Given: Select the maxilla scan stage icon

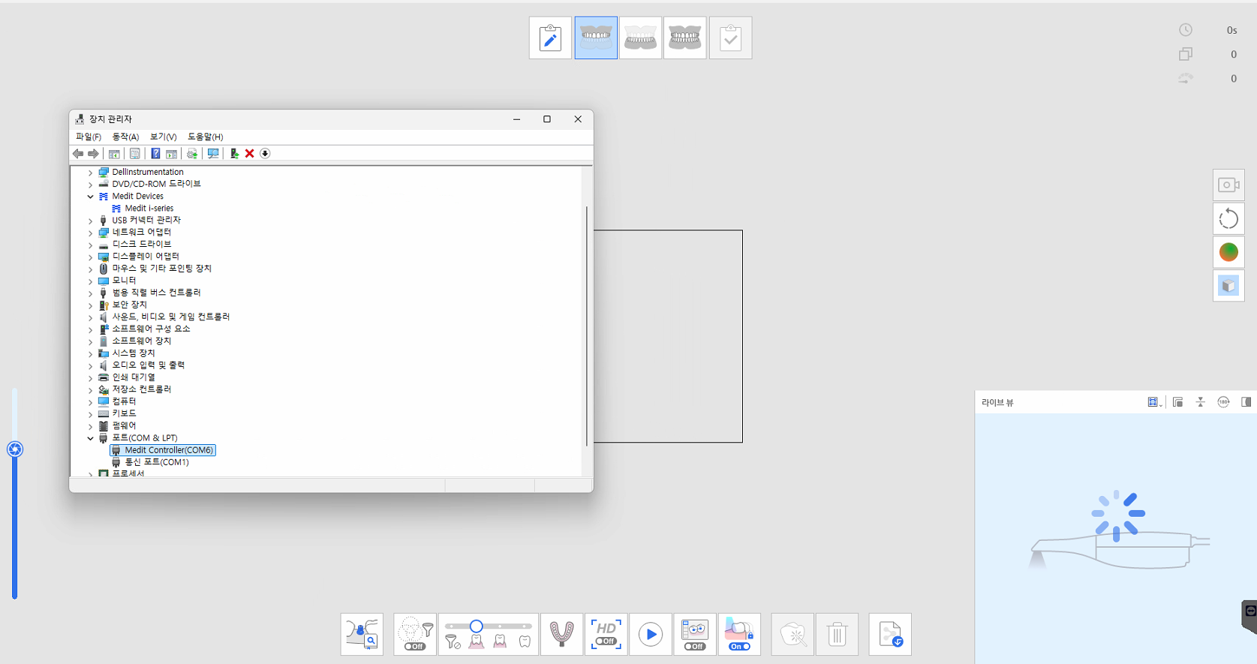Looking at the screenshot, I should tap(596, 38).
